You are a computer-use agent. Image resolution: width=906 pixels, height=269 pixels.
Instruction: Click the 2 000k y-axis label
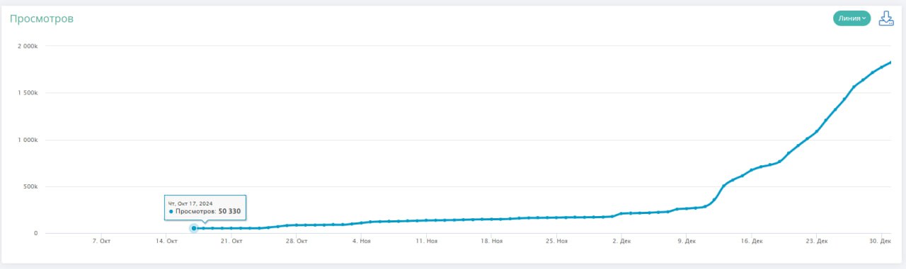pyautogui.click(x=27, y=46)
